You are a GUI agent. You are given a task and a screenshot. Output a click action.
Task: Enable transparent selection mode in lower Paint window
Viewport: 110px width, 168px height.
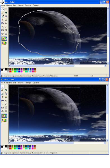tap(4, 120)
